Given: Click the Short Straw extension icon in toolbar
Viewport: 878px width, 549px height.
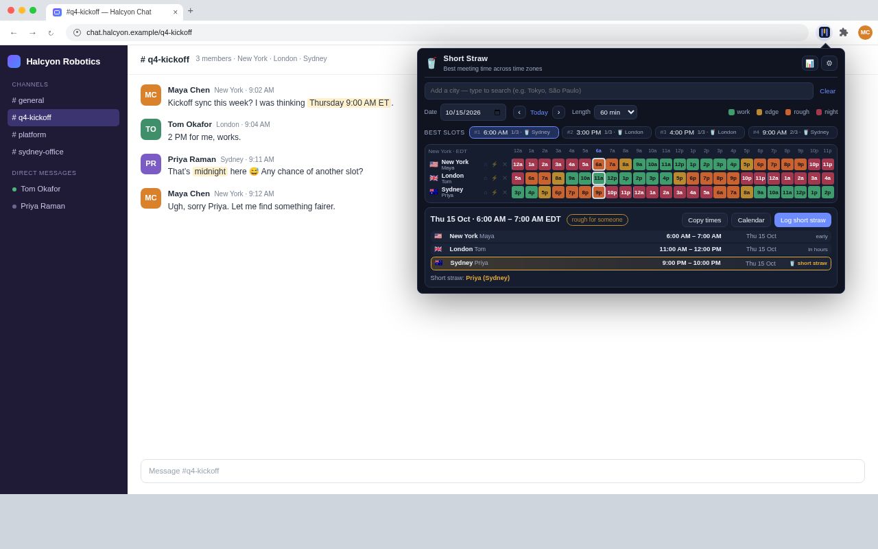Looking at the screenshot, I should click(x=824, y=32).
